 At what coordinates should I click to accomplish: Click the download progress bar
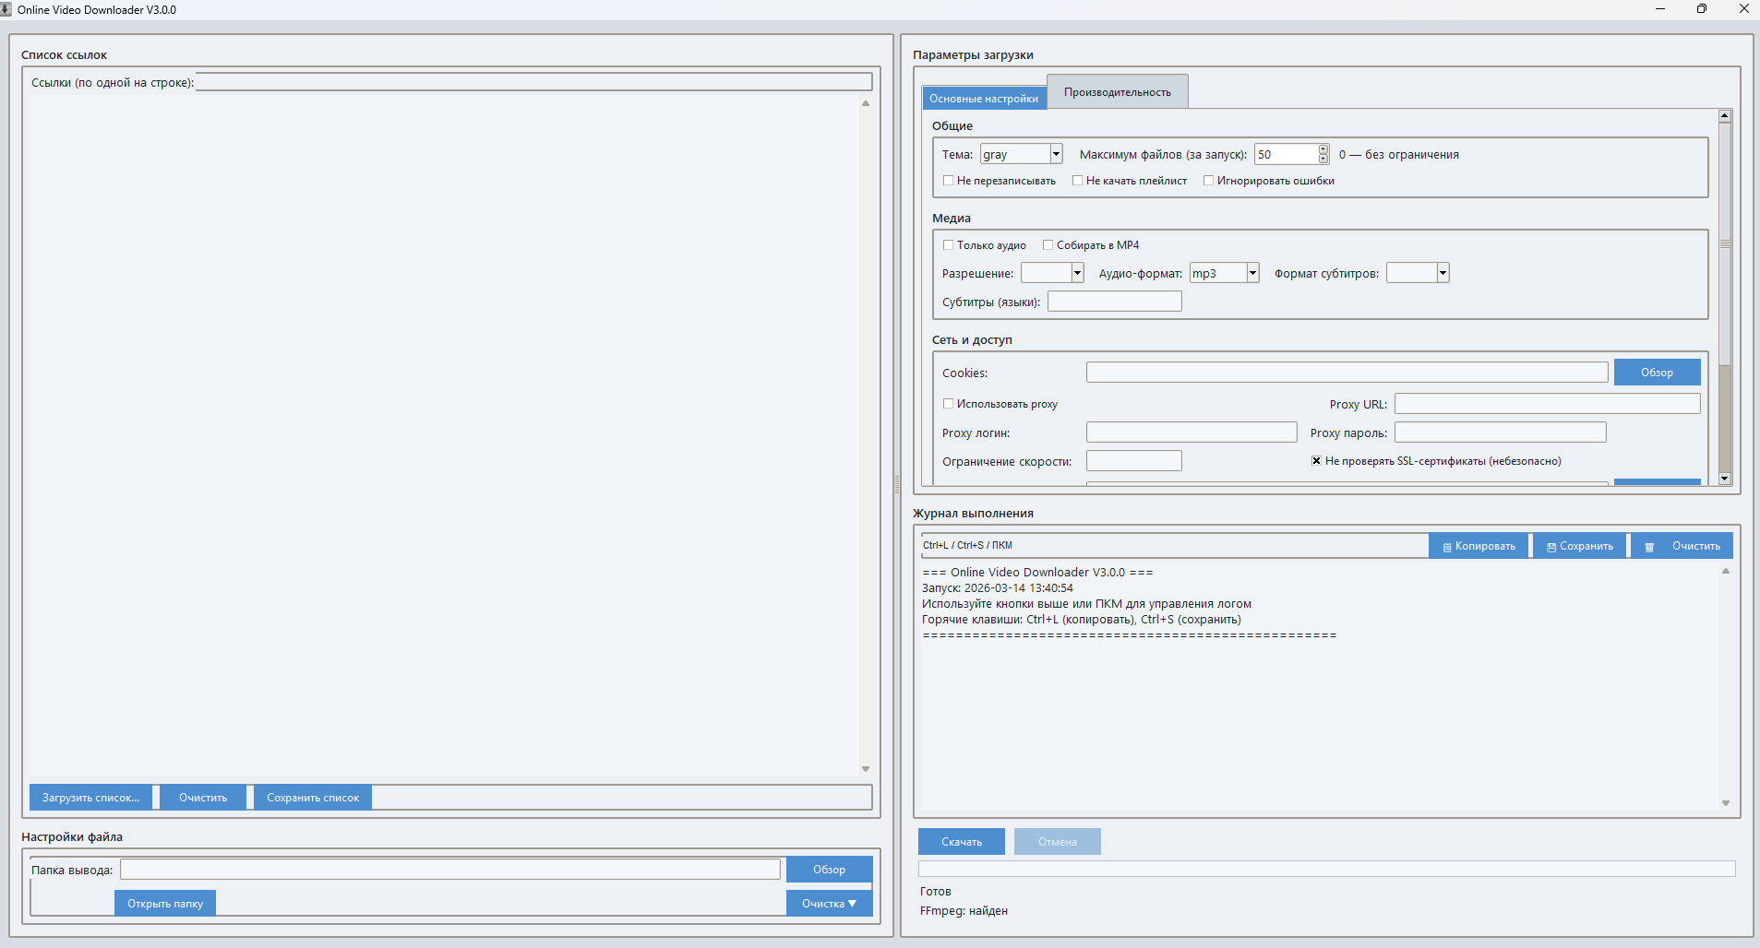point(1326,869)
